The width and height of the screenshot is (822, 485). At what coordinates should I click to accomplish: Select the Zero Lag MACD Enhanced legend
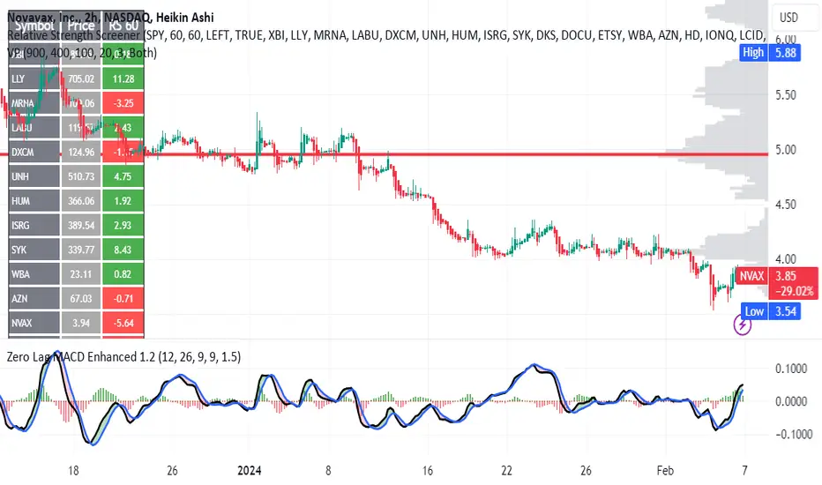[123, 357]
